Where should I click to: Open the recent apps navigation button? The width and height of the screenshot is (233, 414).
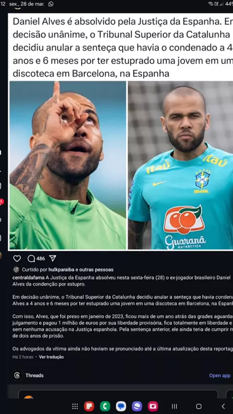(x=174, y=406)
